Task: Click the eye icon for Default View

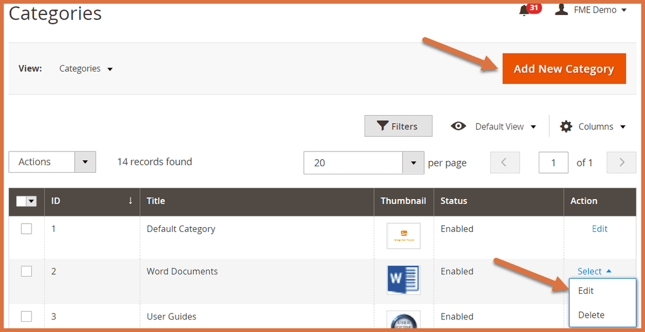Action: [458, 126]
